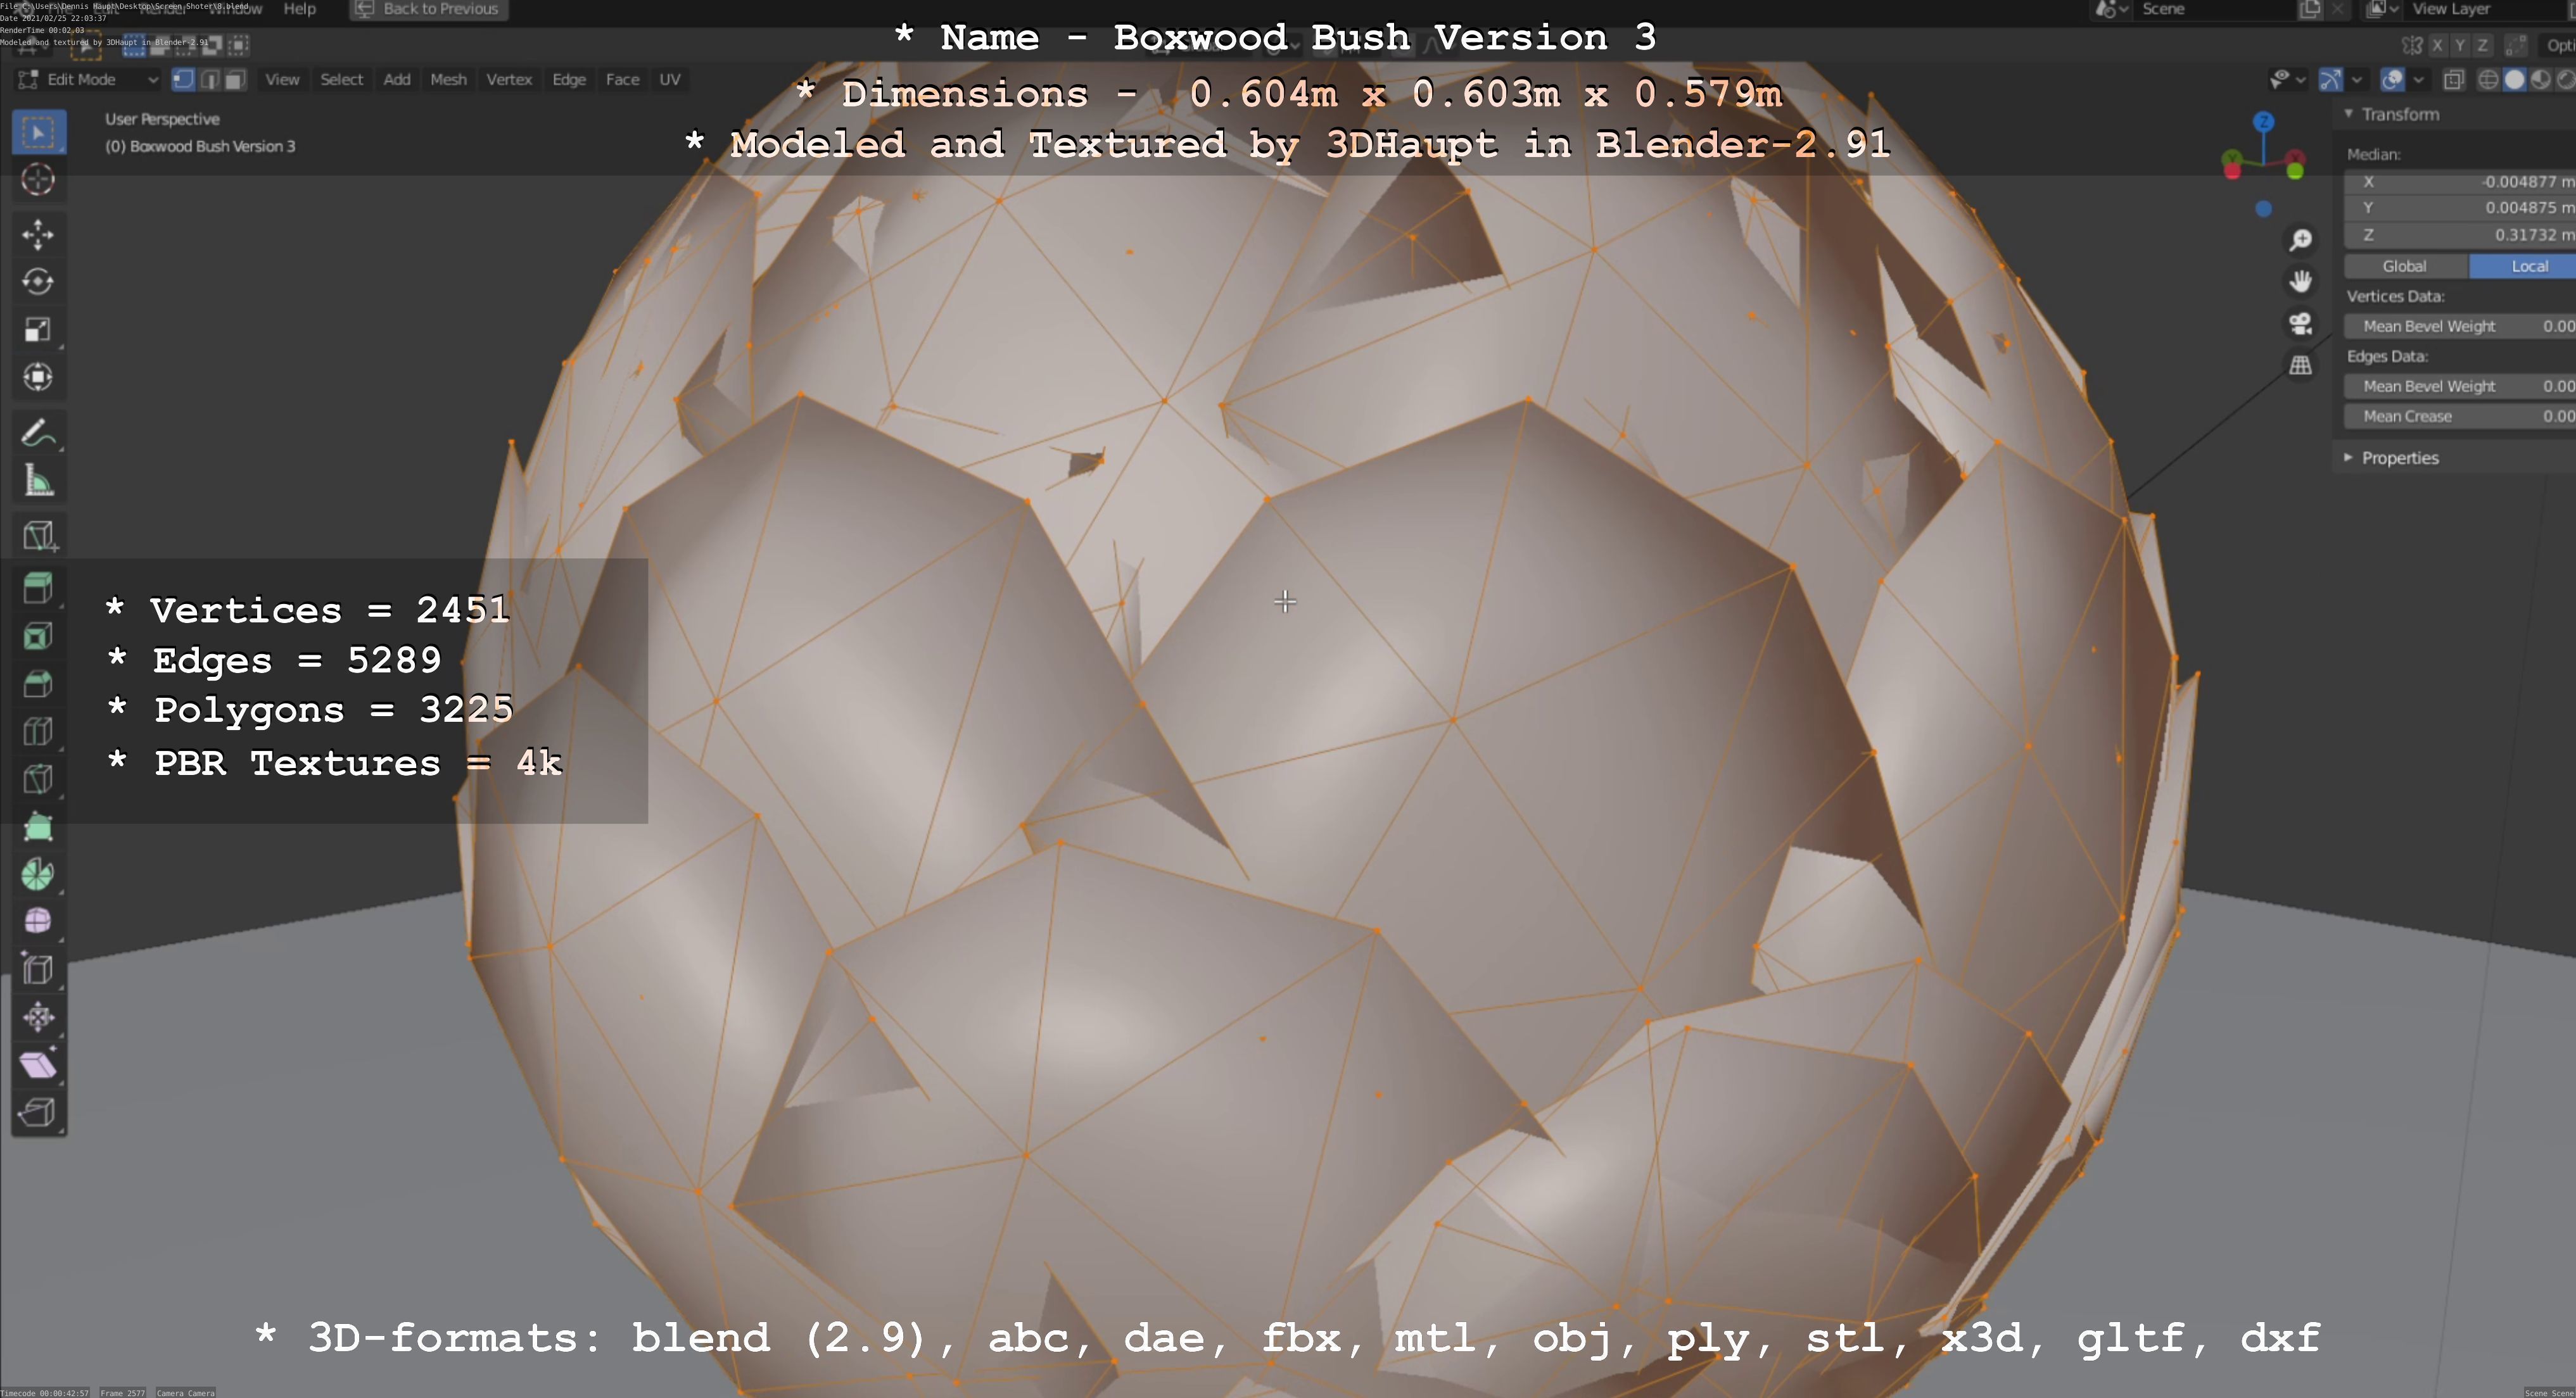The height and width of the screenshot is (1398, 2576).
Task: Toggle camera view with camera icon
Action: pyautogui.click(x=2301, y=324)
